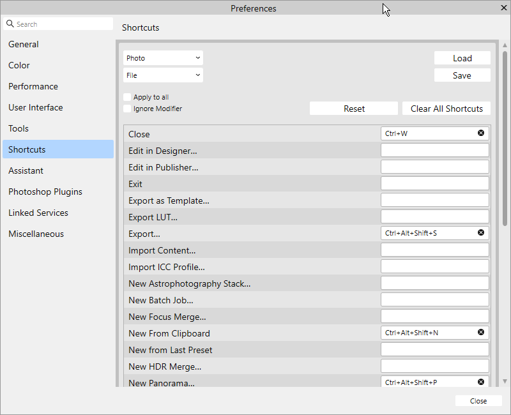
Task: Clear the New From Clipboard shortcut
Action: coord(481,332)
